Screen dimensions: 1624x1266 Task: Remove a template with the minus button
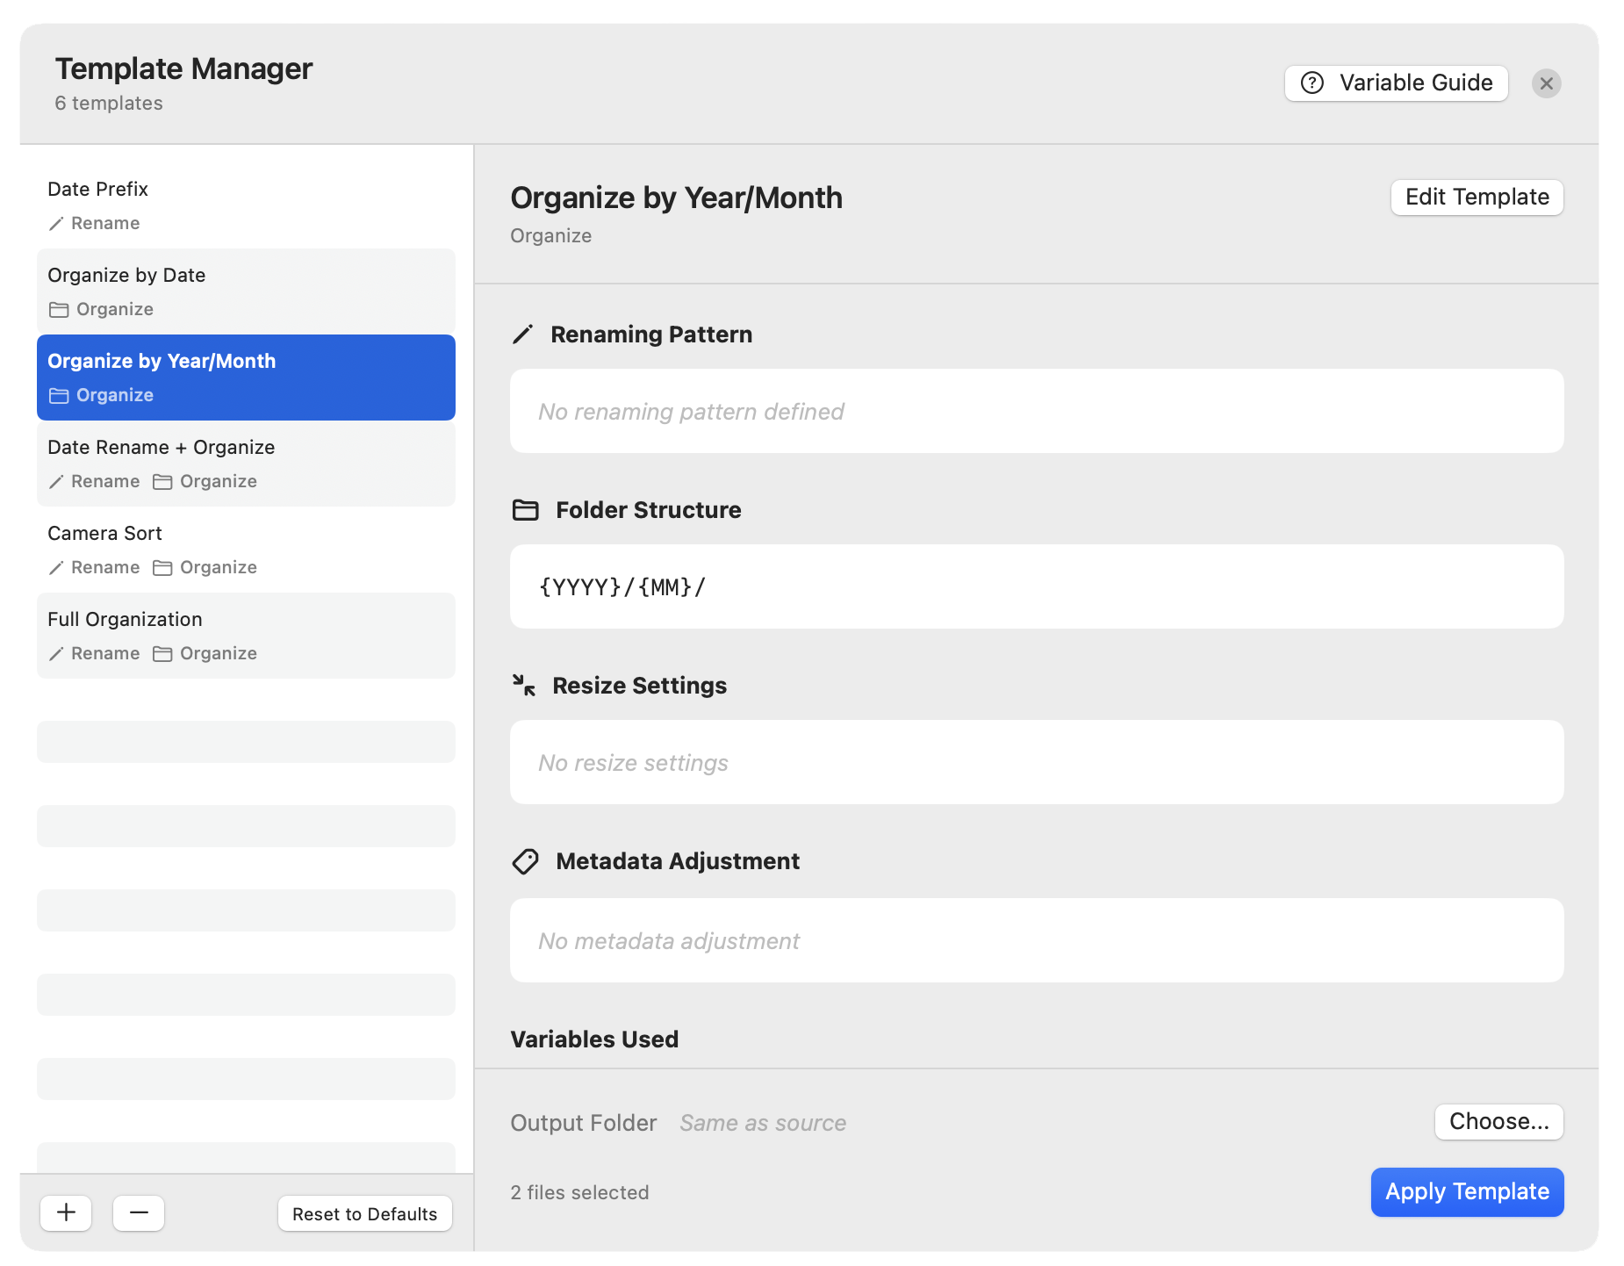138,1212
